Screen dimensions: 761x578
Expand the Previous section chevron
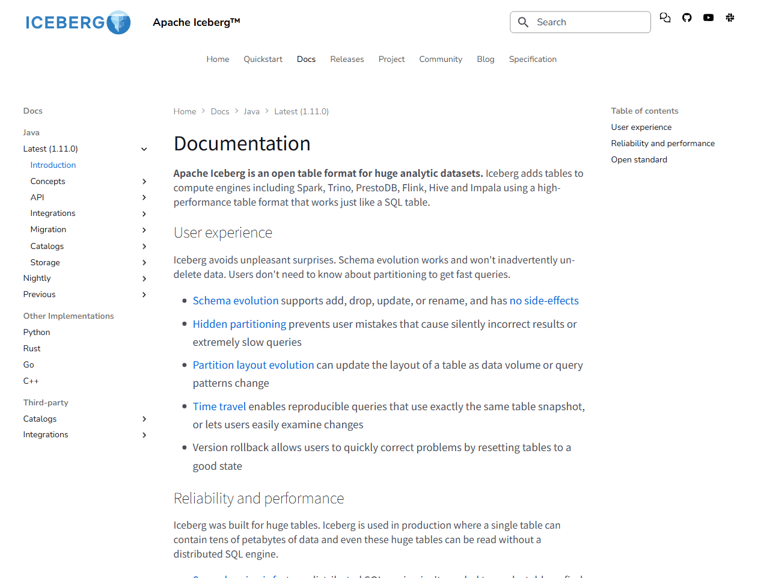144,295
